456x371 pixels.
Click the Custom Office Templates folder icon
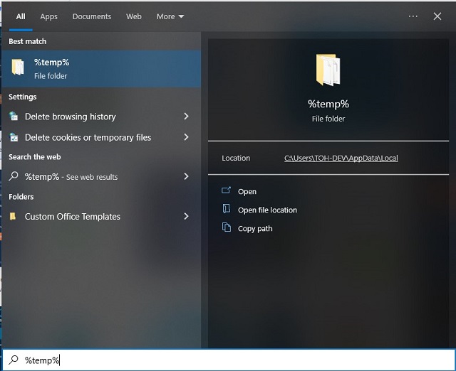click(13, 216)
